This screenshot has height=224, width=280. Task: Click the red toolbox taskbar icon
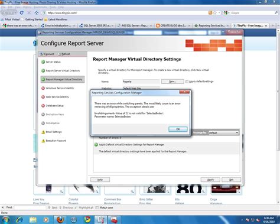coord(114,219)
